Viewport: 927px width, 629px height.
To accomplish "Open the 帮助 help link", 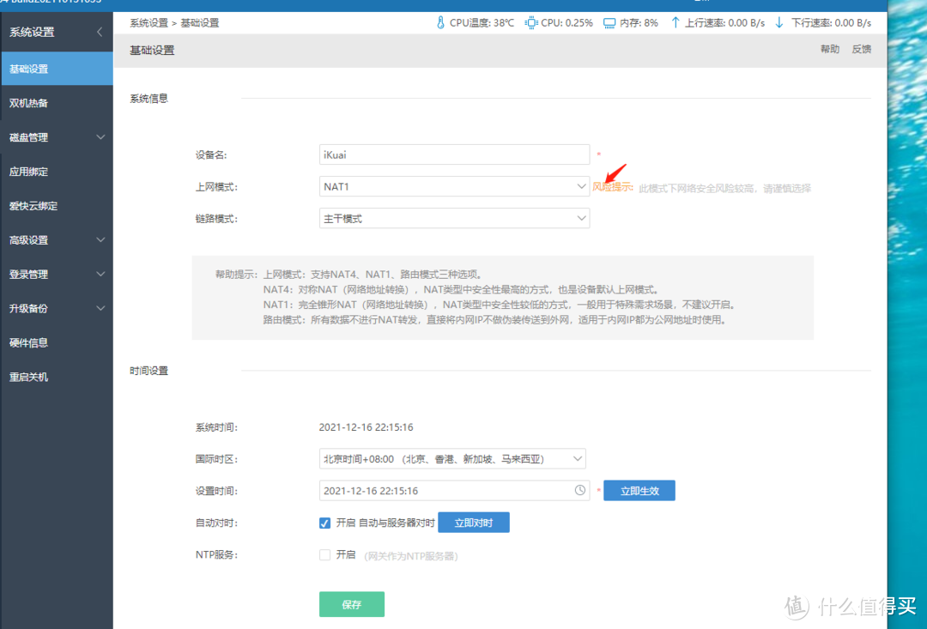I will pos(829,49).
